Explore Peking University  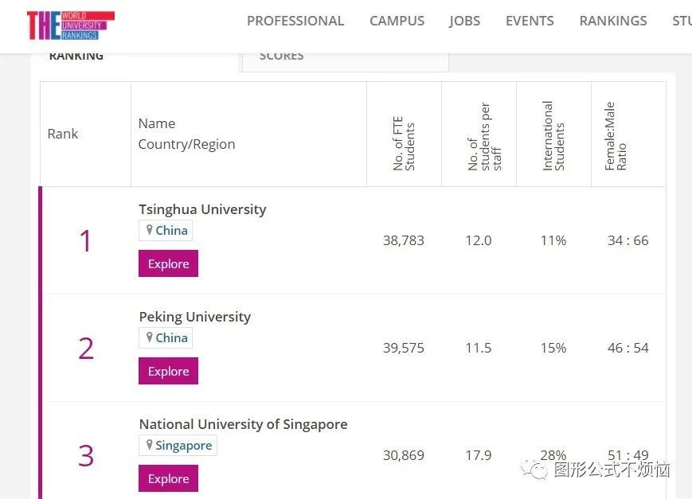click(x=168, y=372)
